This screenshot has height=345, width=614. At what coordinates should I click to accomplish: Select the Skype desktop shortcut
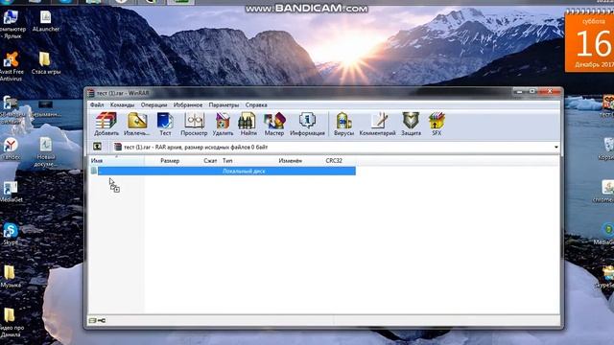click(11, 234)
